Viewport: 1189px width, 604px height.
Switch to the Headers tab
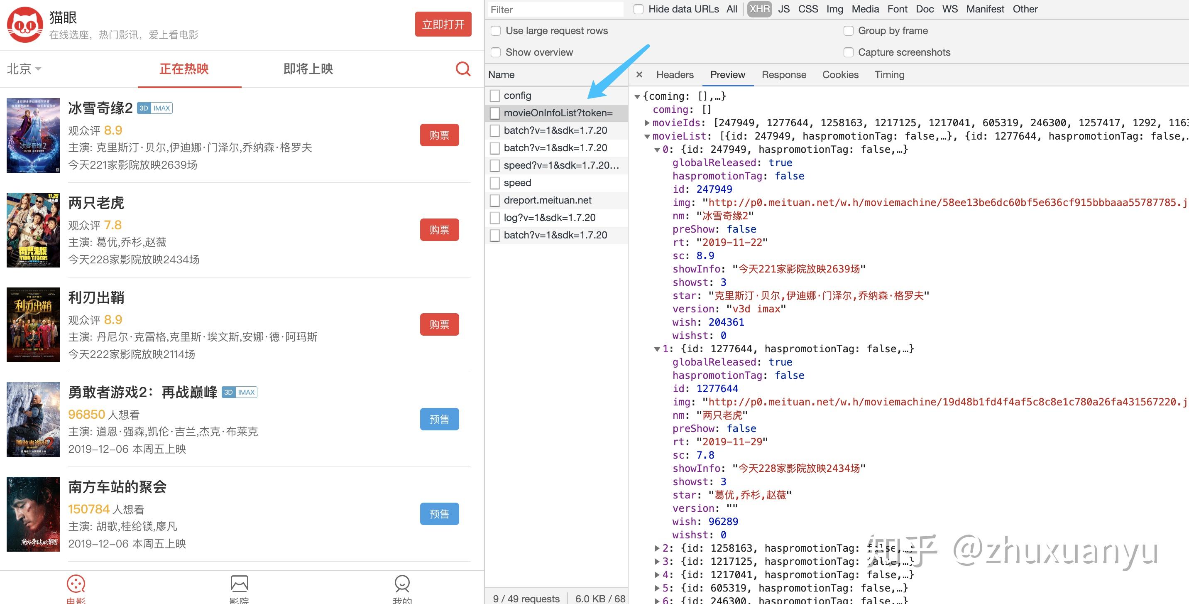click(x=675, y=75)
